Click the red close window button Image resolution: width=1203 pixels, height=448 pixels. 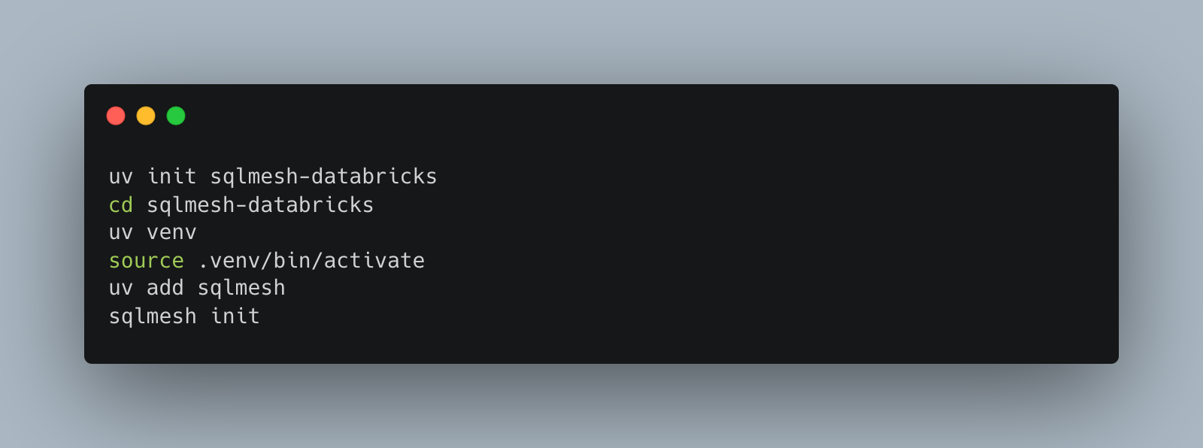click(116, 116)
